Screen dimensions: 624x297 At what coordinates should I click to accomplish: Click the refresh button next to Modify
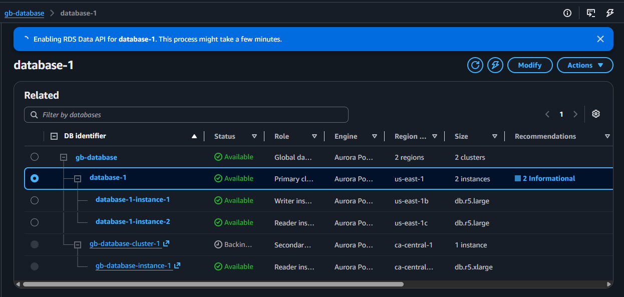[475, 65]
